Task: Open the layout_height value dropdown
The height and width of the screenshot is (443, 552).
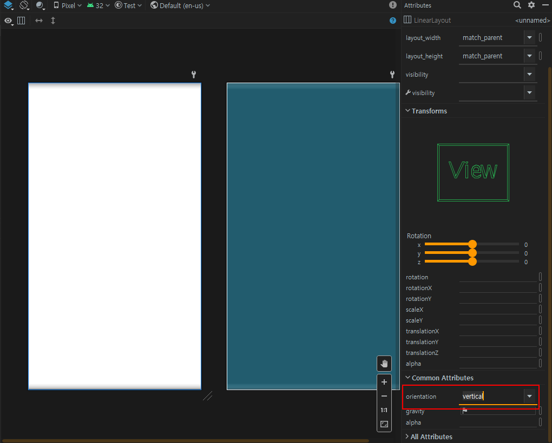Action: click(x=529, y=56)
